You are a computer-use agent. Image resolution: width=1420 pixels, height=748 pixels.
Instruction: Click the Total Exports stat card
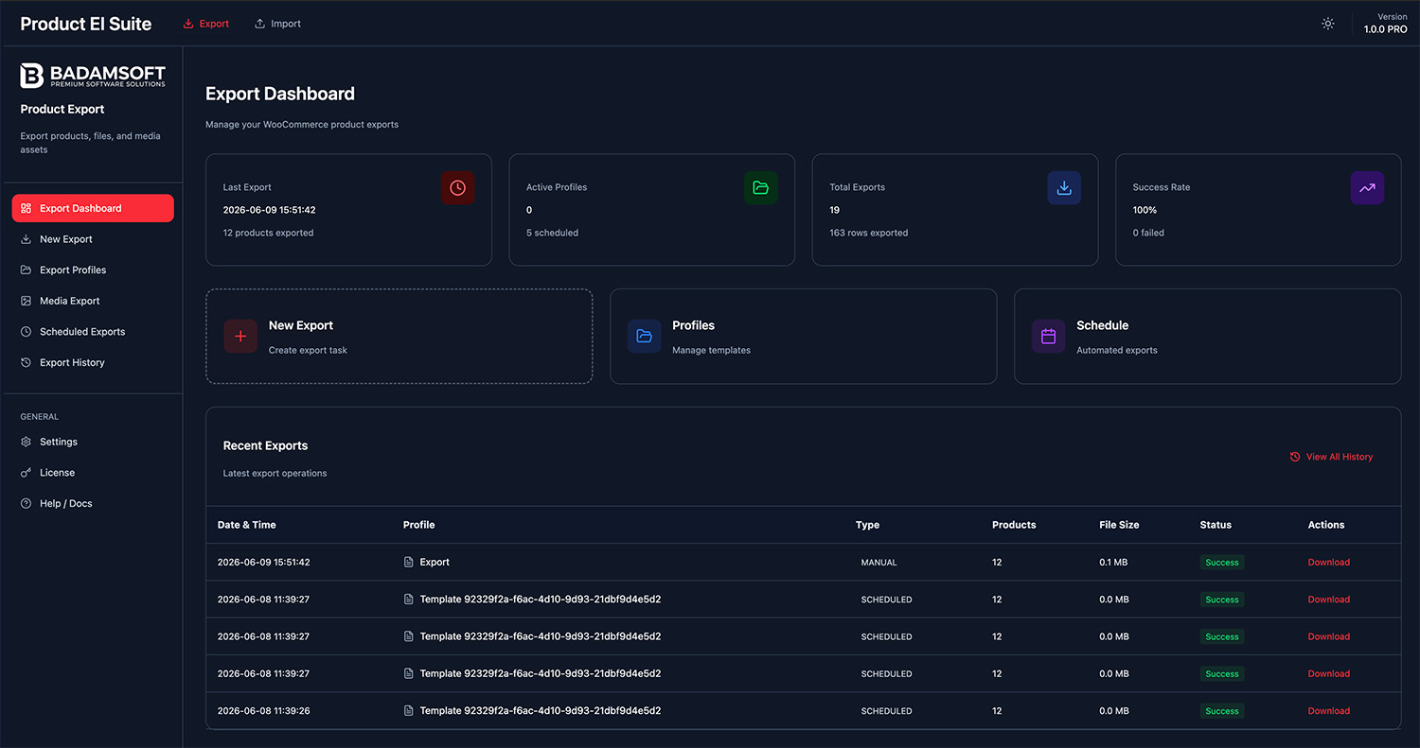click(955, 210)
